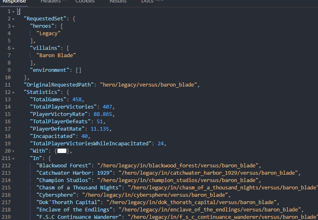Switch to the Headers tab
The height and width of the screenshot is (220, 318).
click(x=51, y=1)
